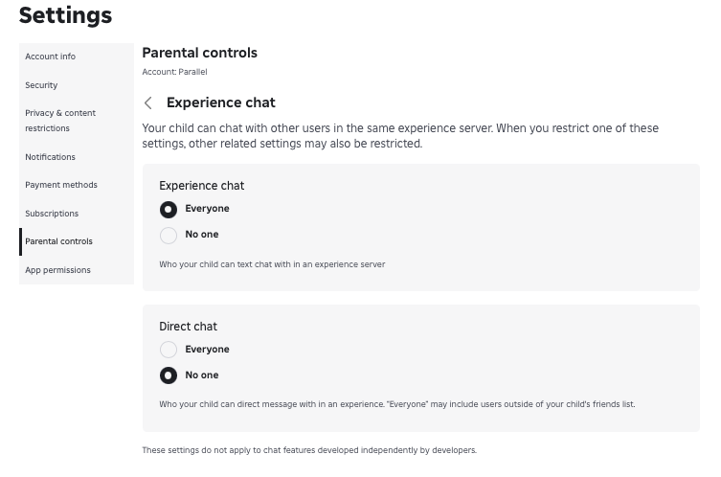This screenshot has height=477, width=721.
Task: Click the Direct chat helper description text
Action: [x=396, y=404]
